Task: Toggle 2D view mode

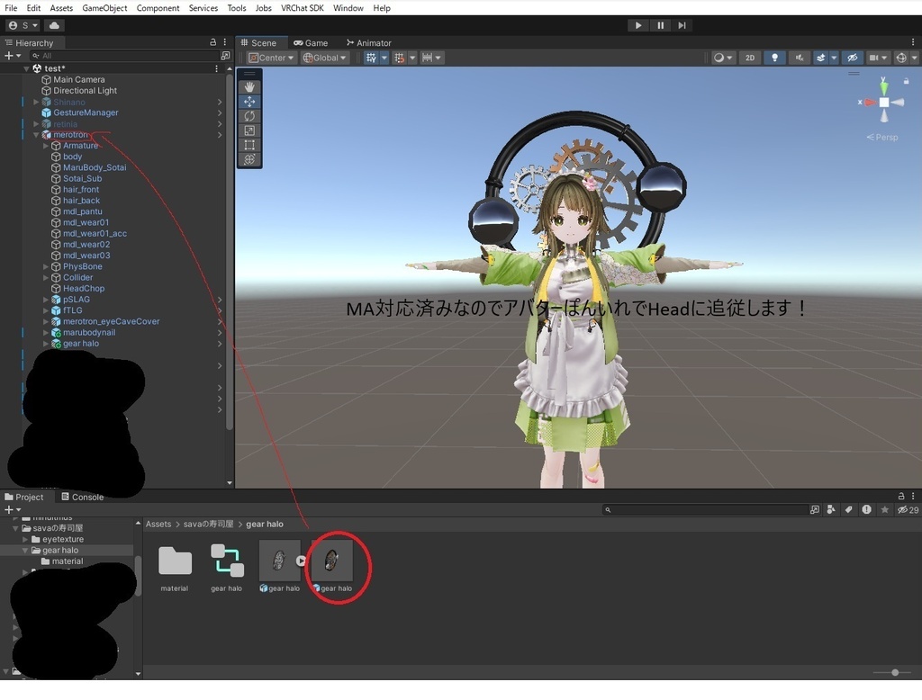Action: pos(750,58)
